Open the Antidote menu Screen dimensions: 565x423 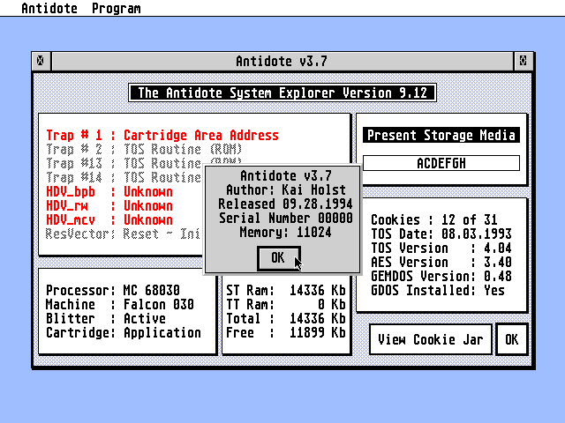pos(49,8)
